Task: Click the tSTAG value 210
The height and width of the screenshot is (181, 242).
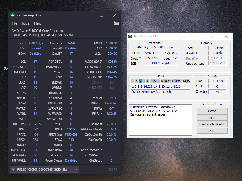Action: coord(71,140)
